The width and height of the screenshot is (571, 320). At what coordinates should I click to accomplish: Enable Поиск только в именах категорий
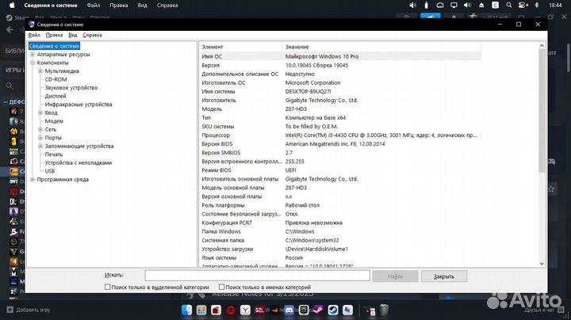(x=221, y=287)
